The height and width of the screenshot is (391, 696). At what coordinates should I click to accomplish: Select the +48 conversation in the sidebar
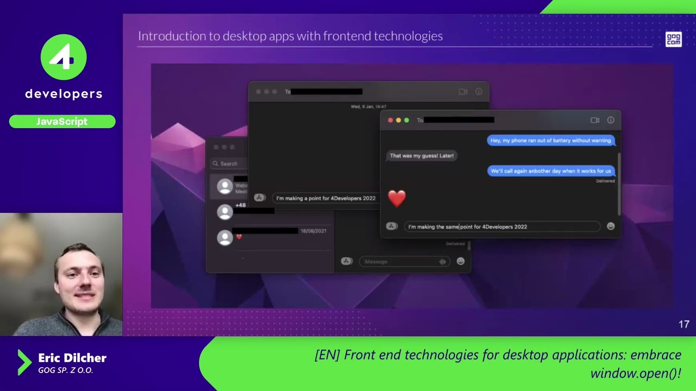tap(270, 212)
